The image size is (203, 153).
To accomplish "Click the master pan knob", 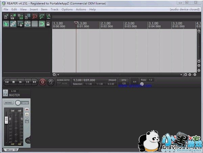I will click(x=18, y=103).
